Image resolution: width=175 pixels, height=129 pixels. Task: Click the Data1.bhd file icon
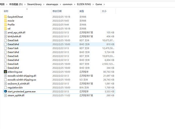[x=6, y=52]
